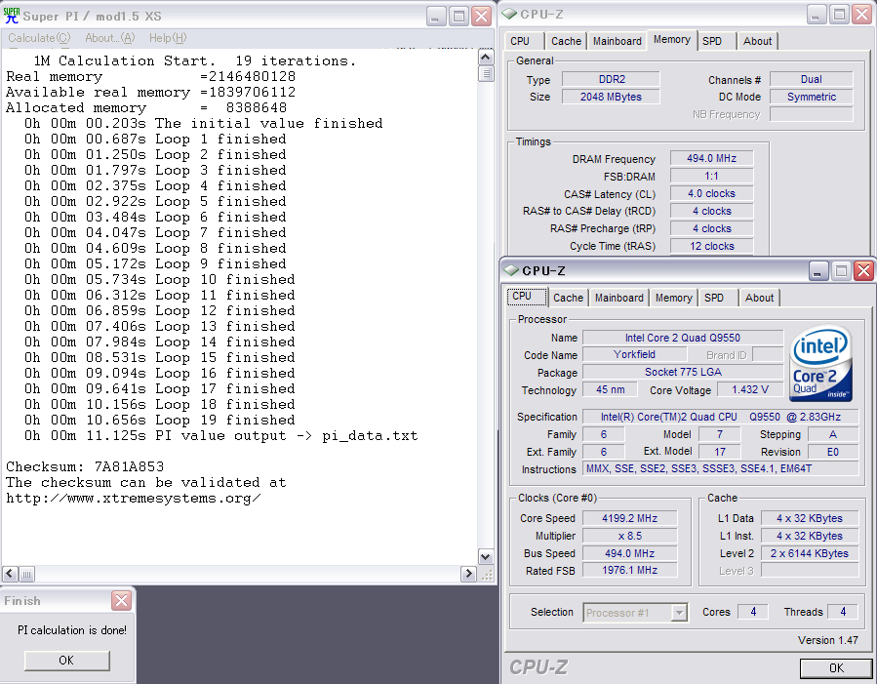Click scroll up arrow in Super PI log
Viewport: 877px width, 684px height.
(486, 57)
